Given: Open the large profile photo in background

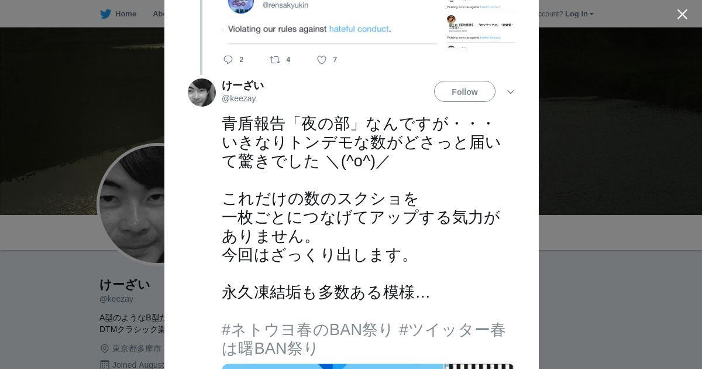Looking at the screenshot, I should 132,204.
